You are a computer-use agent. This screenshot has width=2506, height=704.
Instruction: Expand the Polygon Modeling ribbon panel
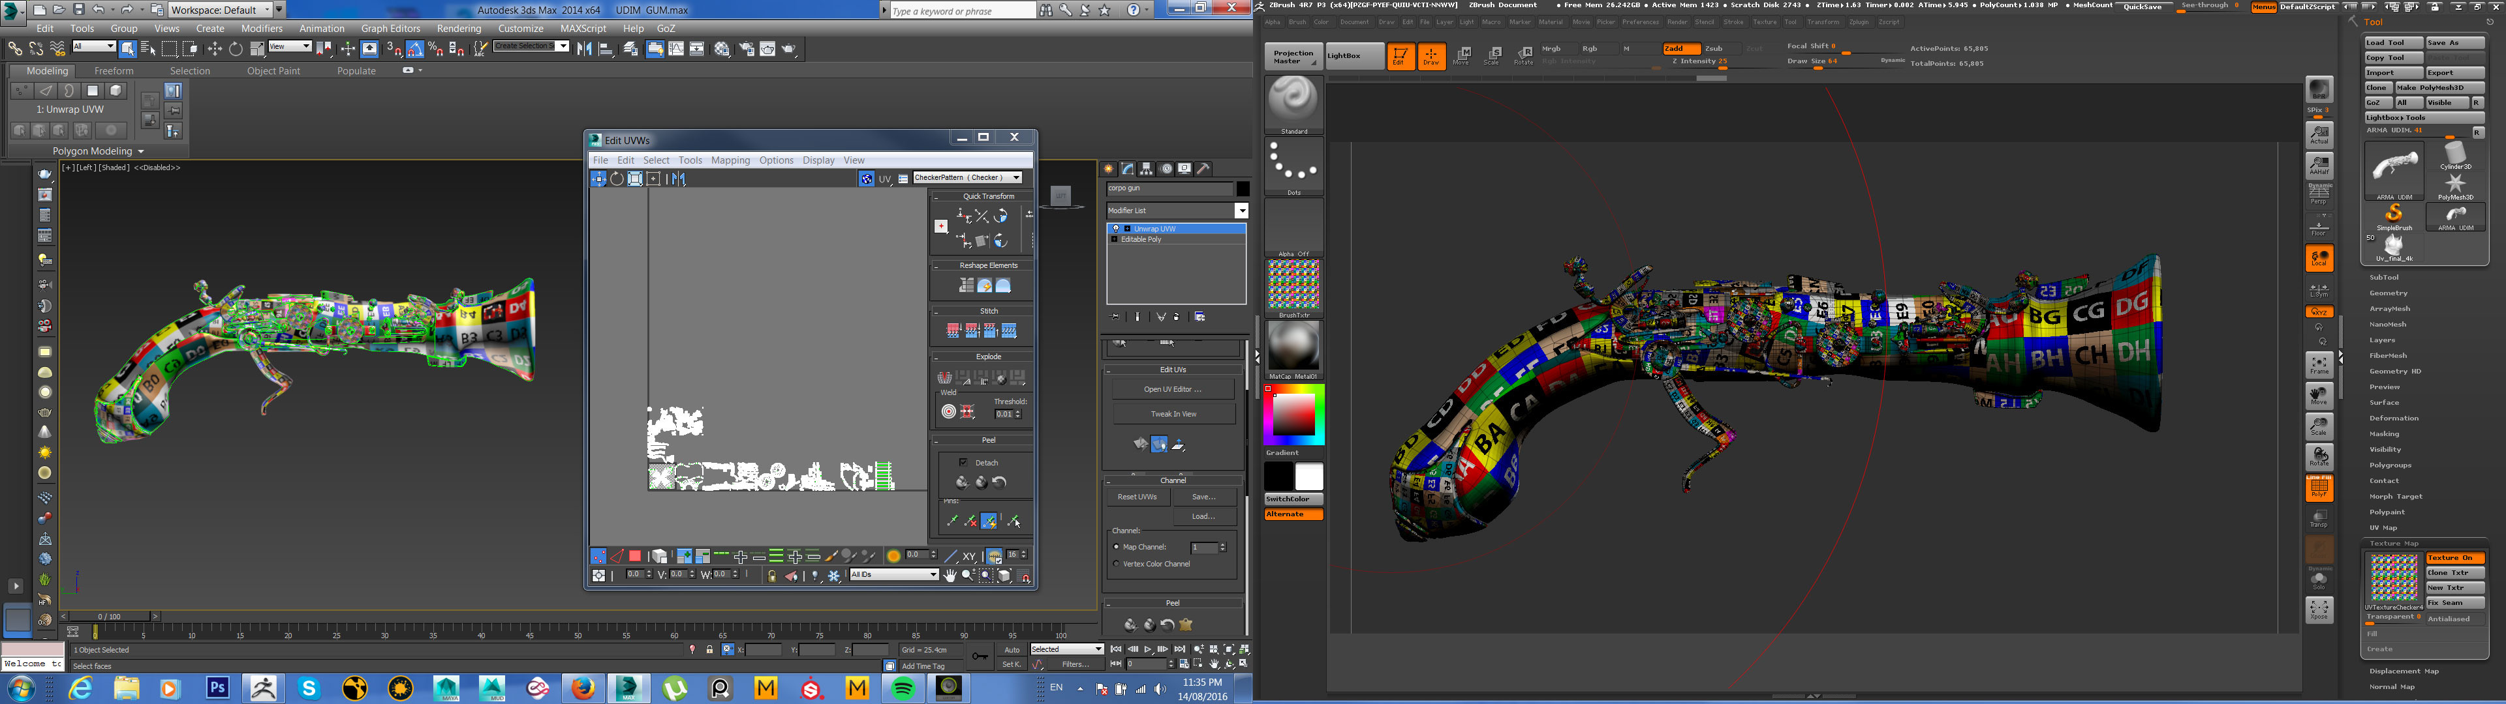tap(97, 152)
